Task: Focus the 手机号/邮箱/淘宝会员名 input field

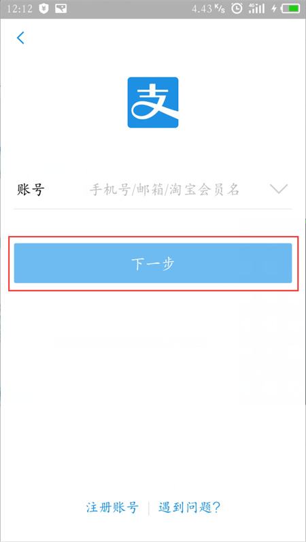Action: (x=165, y=190)
